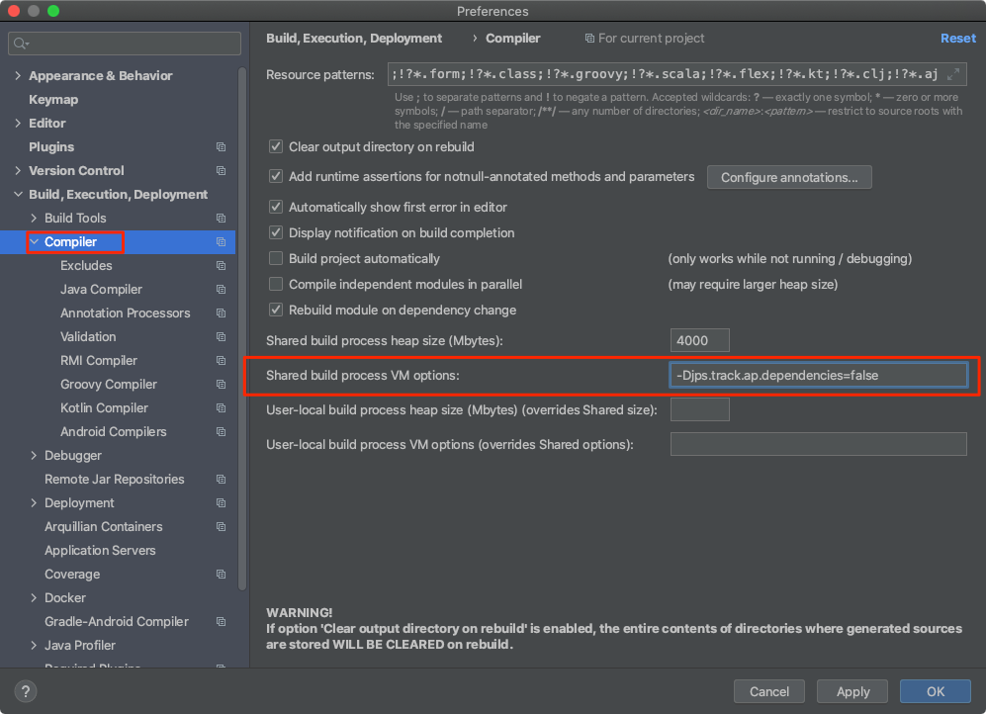Screen dimensions: 986x714
Task: Expand the Editor section arrow
Action: pos(18,124)
